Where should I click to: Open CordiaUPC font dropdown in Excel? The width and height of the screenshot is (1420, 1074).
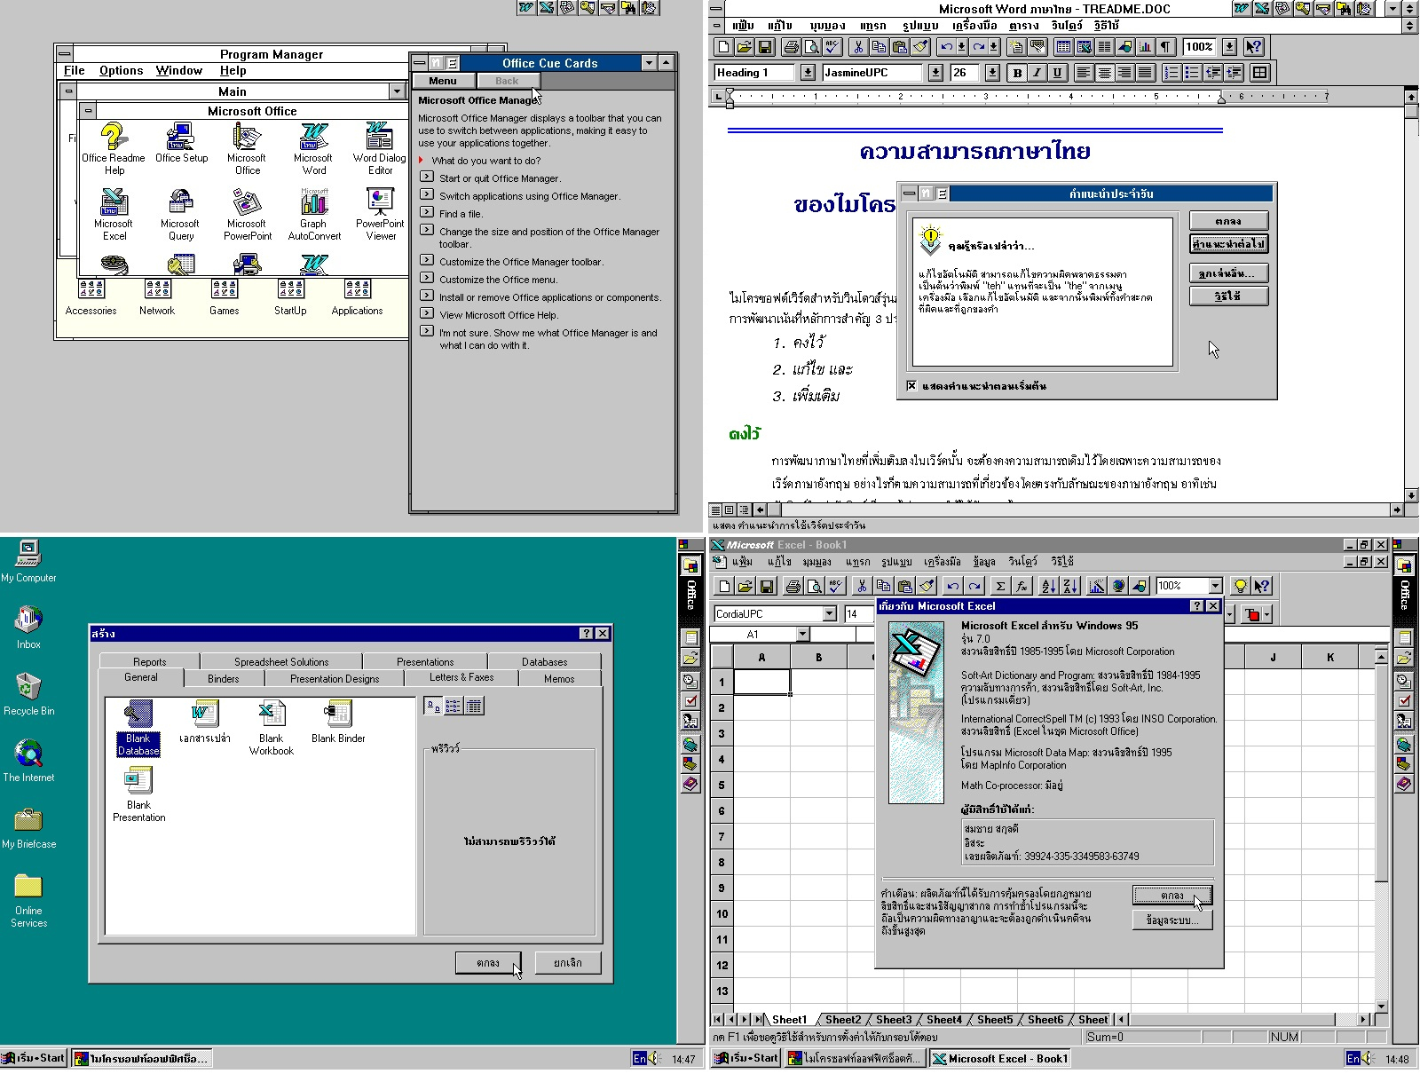point(830,613)
